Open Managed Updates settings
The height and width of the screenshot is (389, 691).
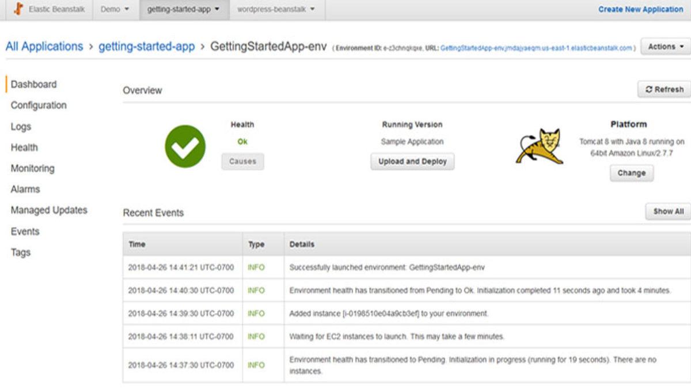[x=49, y=210]
